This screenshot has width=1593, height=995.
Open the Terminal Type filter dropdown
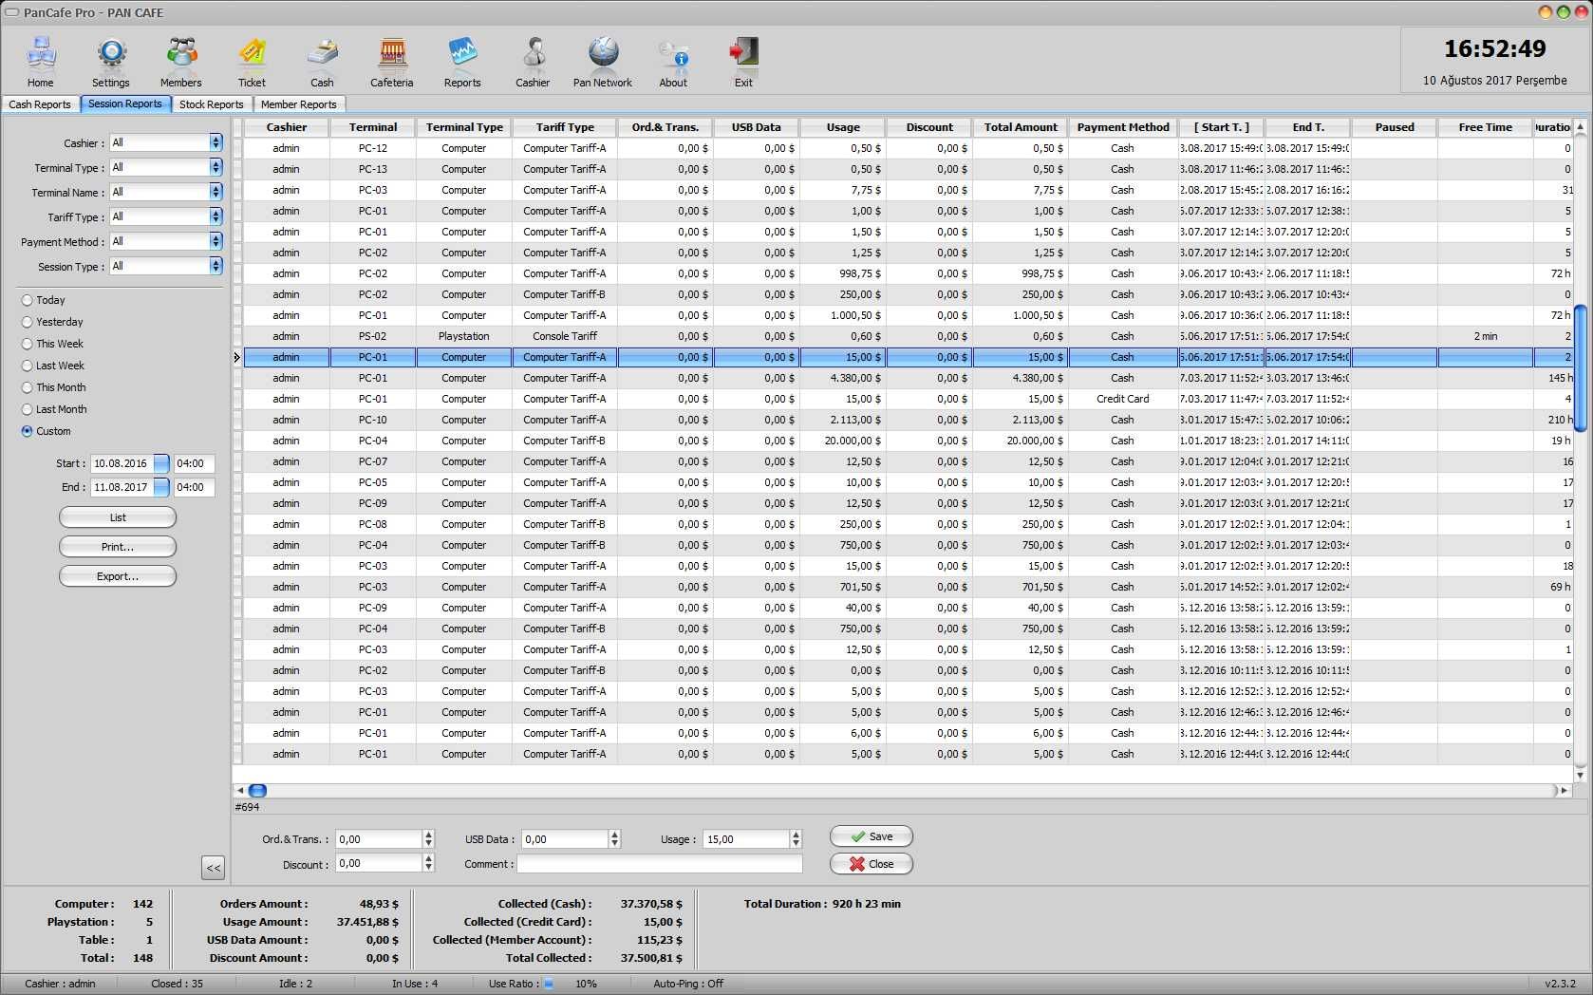click(x=216, y=167)
